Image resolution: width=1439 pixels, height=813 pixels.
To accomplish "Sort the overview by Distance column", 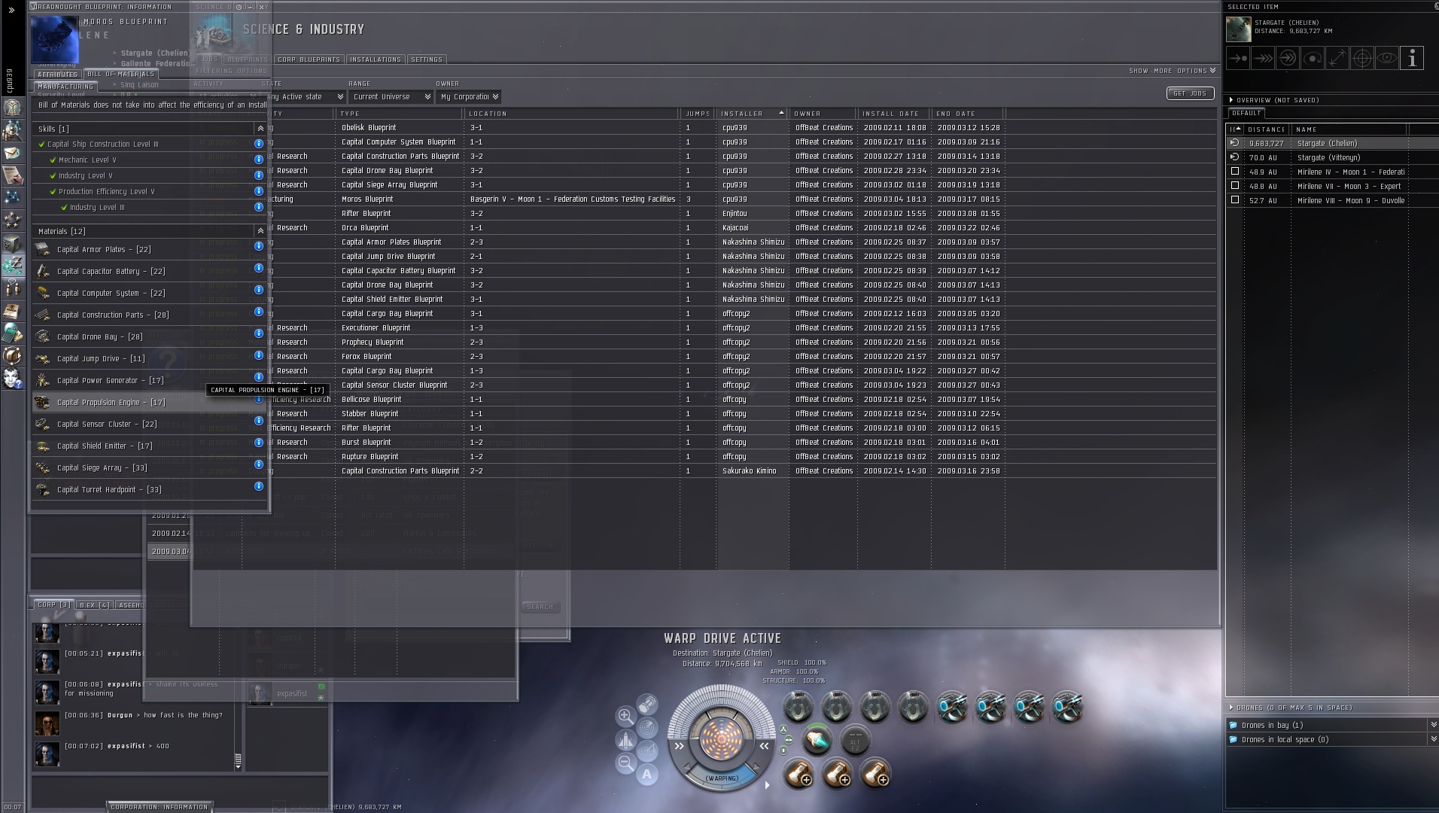I will [x=1266, y=129].
